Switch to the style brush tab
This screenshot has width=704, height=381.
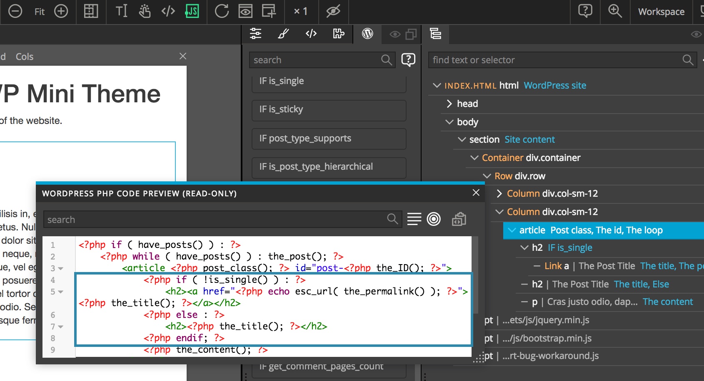pyautogui.click(x=283, y=34)
